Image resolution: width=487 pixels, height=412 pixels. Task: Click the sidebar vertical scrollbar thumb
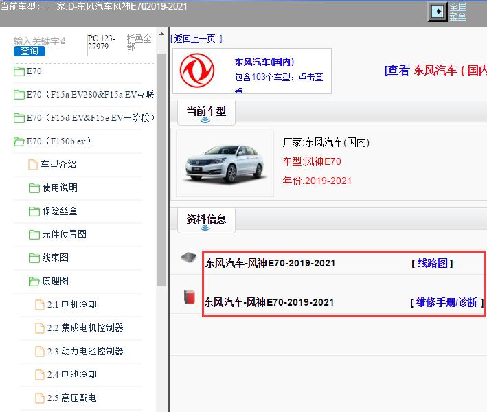(x=161, y=170)
